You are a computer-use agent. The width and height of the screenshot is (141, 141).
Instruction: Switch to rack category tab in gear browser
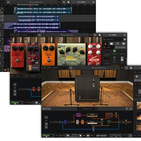pyautogui.click(x=123, y=44)
